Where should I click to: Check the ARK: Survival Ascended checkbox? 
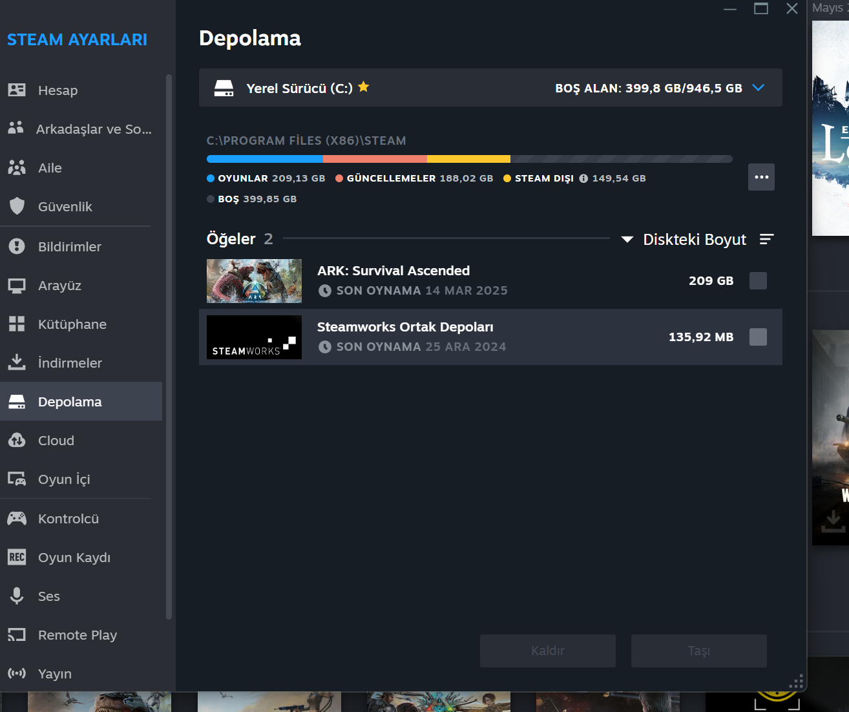tap(758, 280)
